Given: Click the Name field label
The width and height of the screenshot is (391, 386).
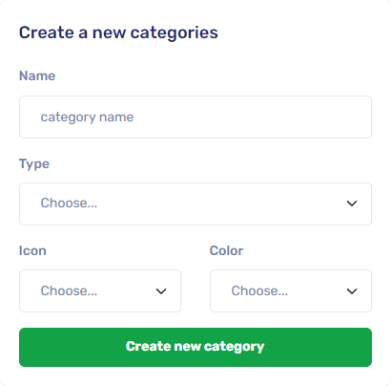Looking at the screenshot, I should (37, 75).
